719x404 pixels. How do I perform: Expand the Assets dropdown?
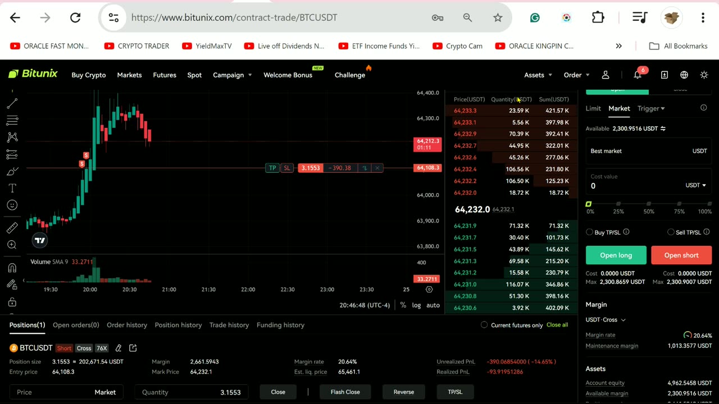pyautogui.click(x=538, y=75)
